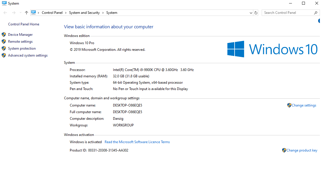
Task: Click shield icon beside System protection
Action: tap(4, 48)
